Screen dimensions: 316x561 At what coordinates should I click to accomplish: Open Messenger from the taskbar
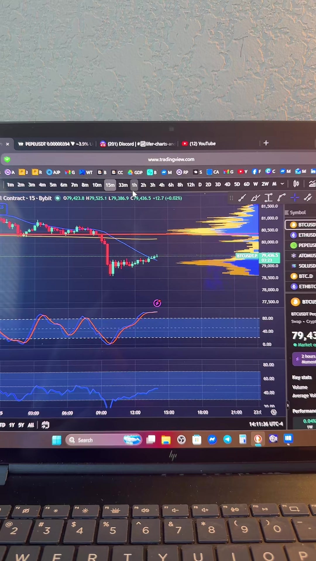212,439
